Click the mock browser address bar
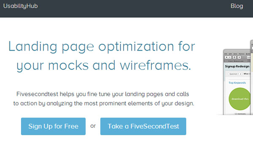Viewport: 253px width, 156px height. tap(250, 57)
